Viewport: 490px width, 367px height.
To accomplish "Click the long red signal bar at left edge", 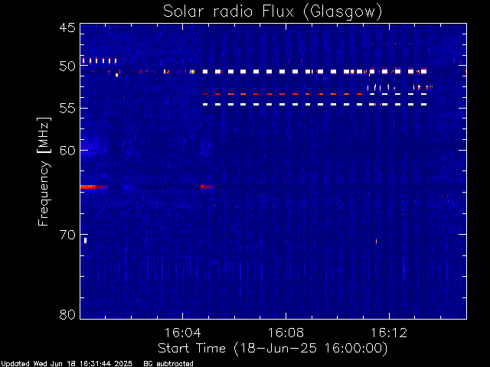I will [93, 187].
